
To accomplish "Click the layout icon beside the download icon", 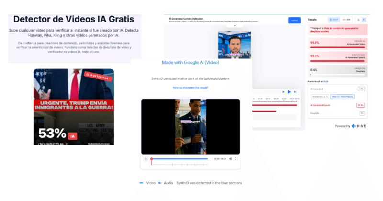I will coord(364,20).
